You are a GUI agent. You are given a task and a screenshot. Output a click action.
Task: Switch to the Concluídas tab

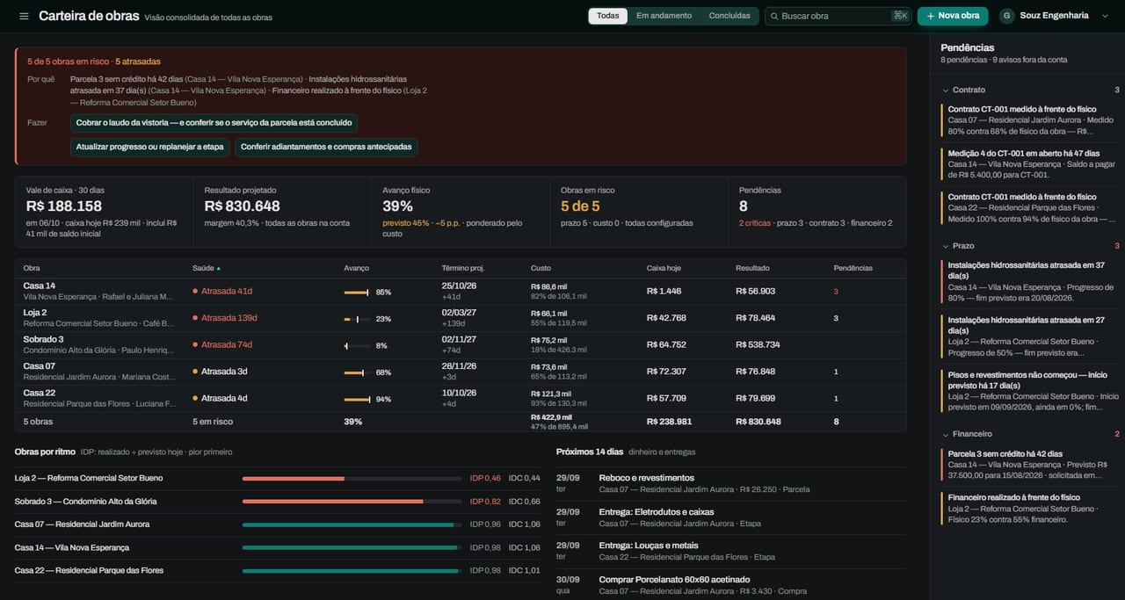point(729,16)
